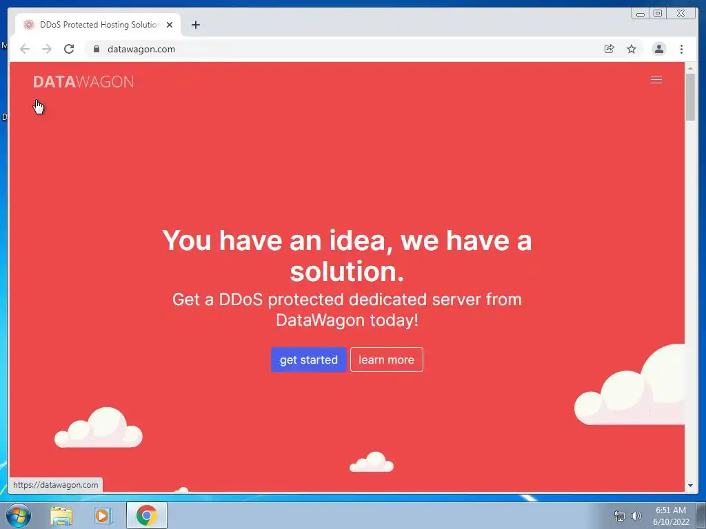Screen dimensions: 706x529
Task: Minimize the Chrome window
Action: tap(640, 14)
